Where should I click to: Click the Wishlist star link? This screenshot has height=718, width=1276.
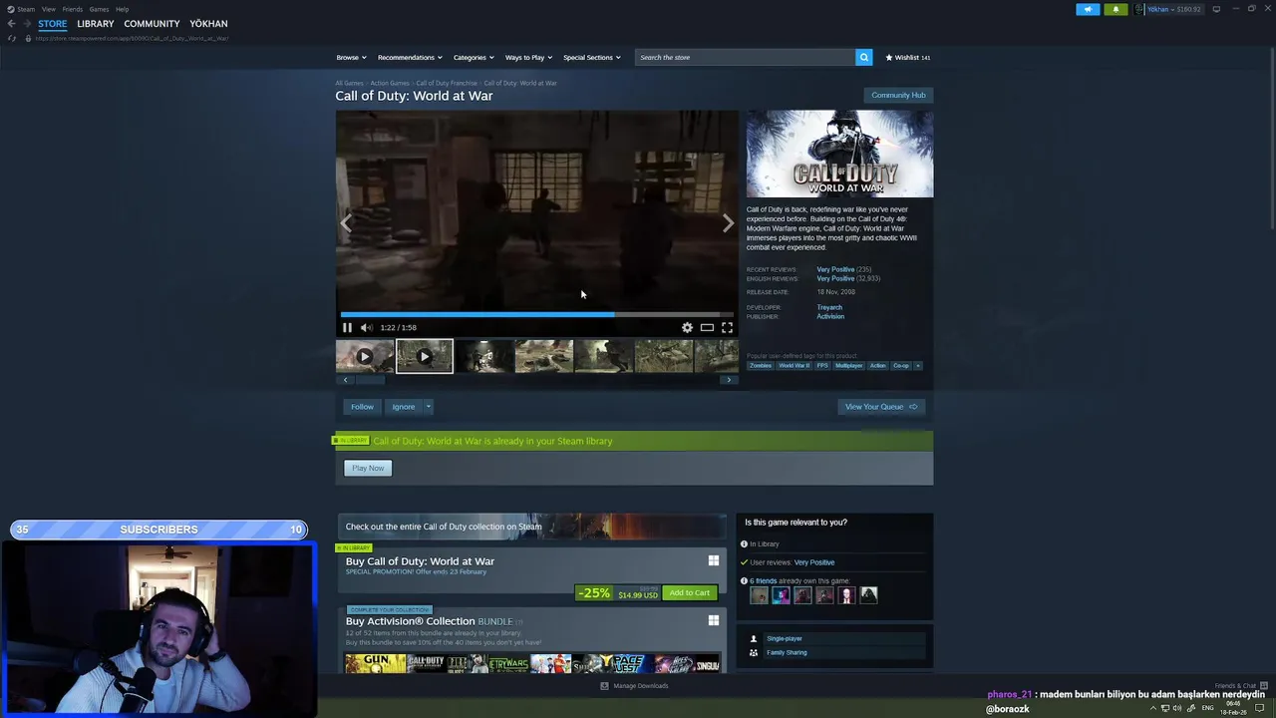click(907, 57)
